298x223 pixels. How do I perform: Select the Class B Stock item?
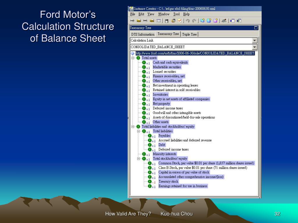pyautogui.click(x=203, y=168)
